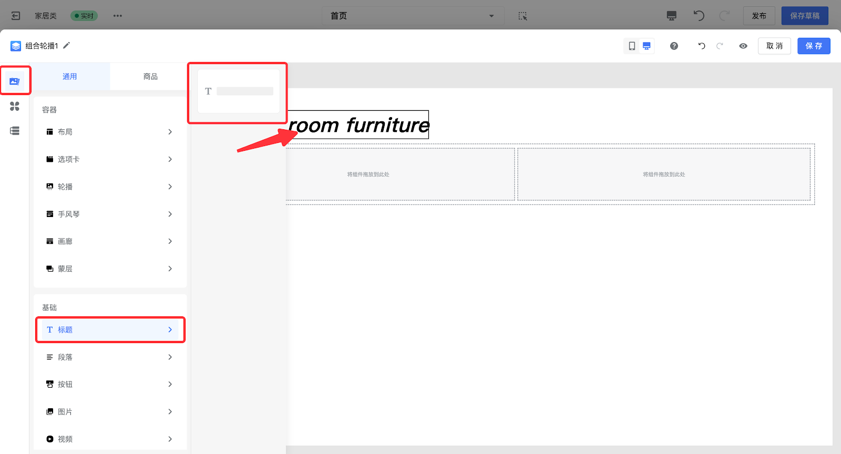Viewport: 841px width, 454px height.
Task: Undo the last change in editor
Action: [701, 46]
